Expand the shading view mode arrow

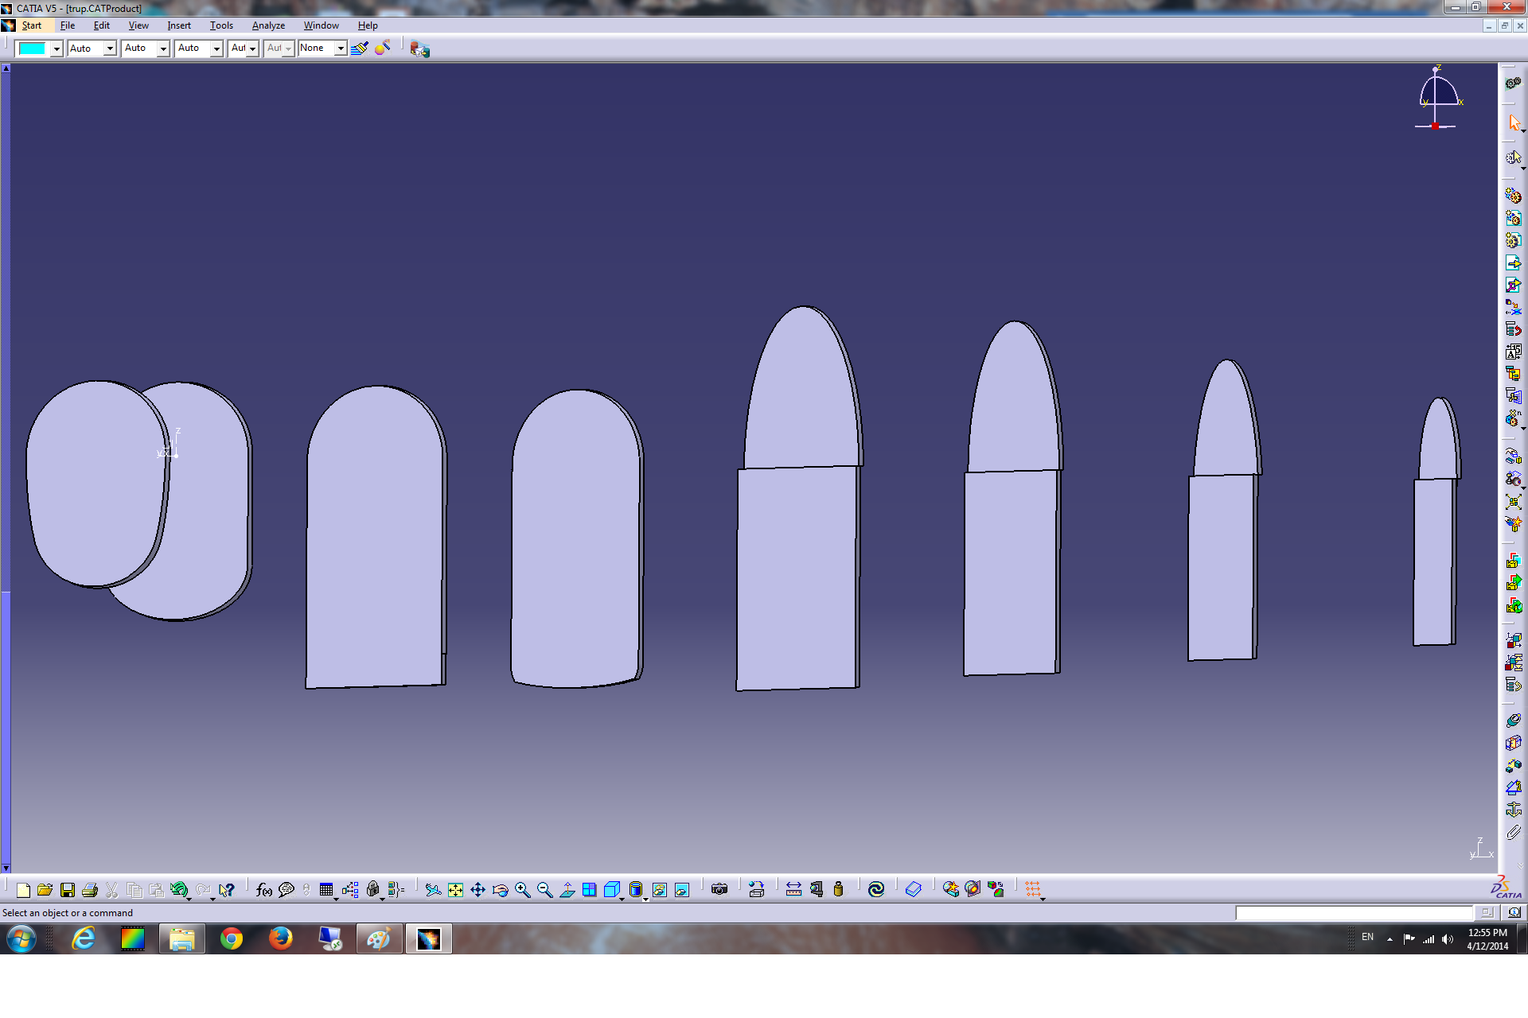pos(645,898)
